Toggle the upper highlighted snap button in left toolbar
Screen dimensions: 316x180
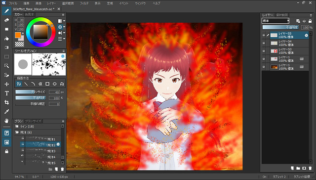pyautogui.click(x=6, y=133)
